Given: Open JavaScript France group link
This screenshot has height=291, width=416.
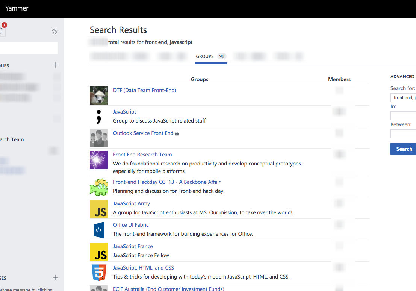Looking at the screenshot, I should pos(133,246).
